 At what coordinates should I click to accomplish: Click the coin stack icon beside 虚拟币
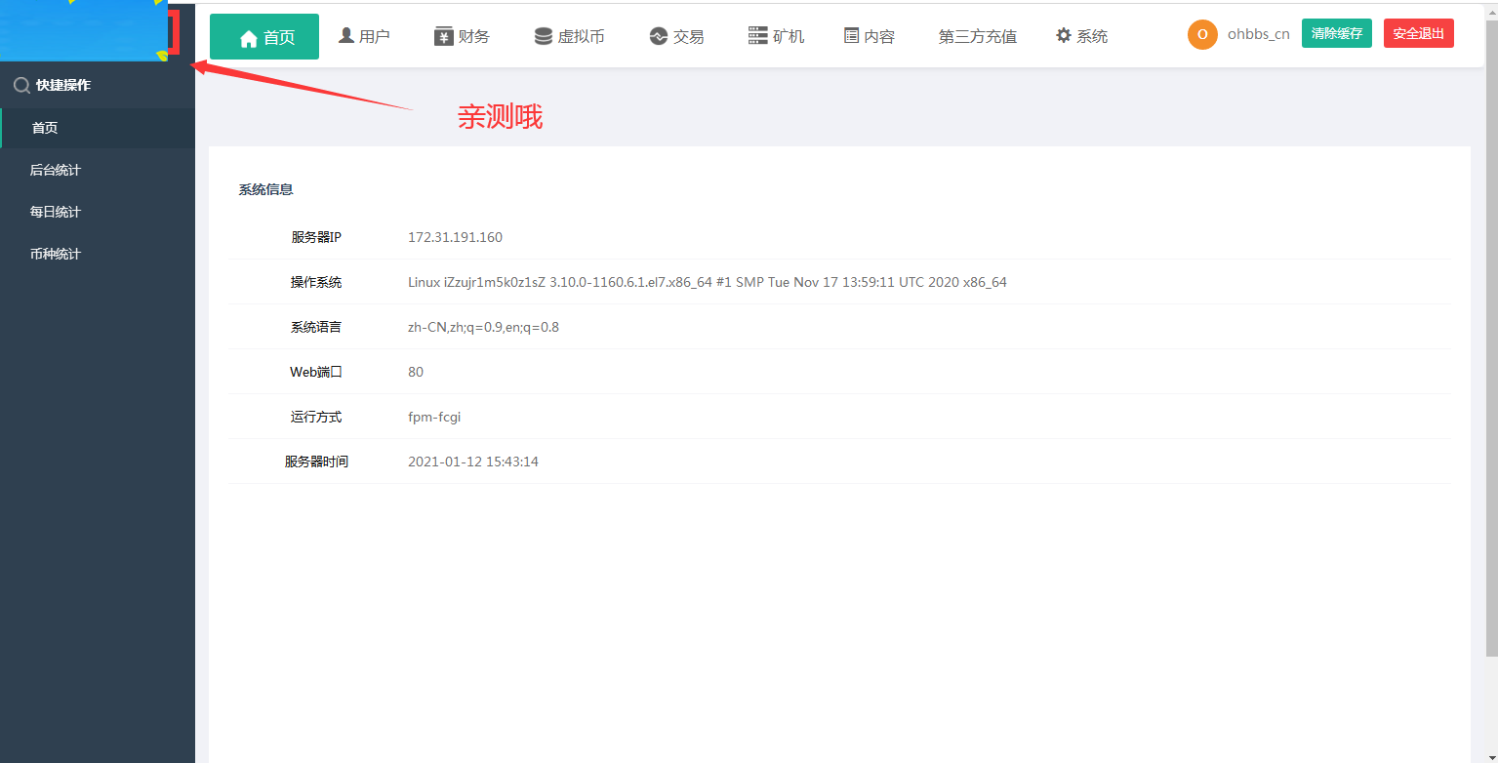[x=544, y=36]
